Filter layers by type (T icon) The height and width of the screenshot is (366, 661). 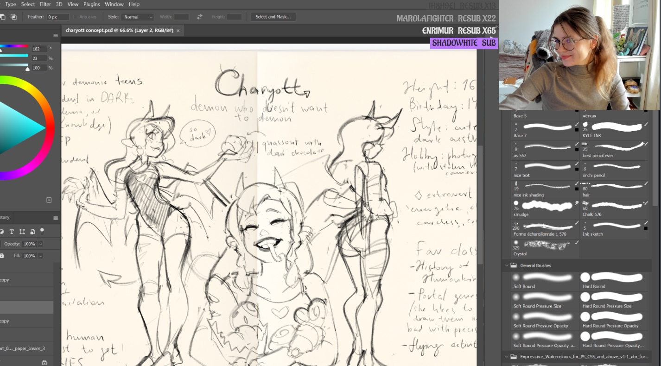click(x=12, y=232)
